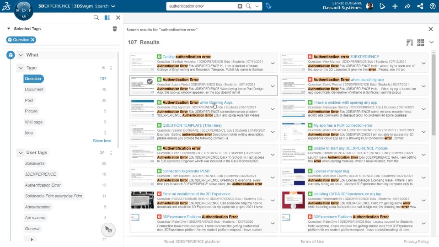
Task: Open Authentication Error while Opening Apps
Action: 198,102
